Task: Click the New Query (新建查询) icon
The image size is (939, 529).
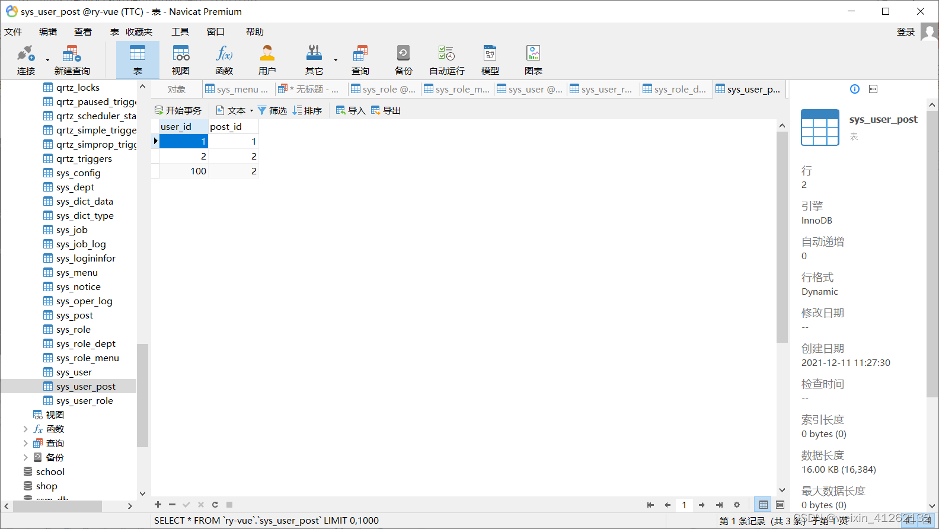Action: coord(72,60)
